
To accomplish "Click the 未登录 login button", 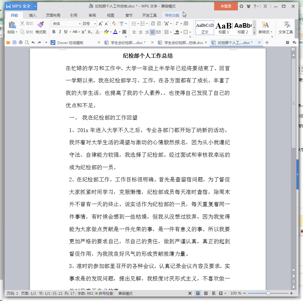I will tap(226, 6).
